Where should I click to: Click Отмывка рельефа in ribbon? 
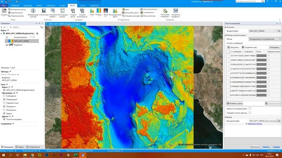[131, 16]
